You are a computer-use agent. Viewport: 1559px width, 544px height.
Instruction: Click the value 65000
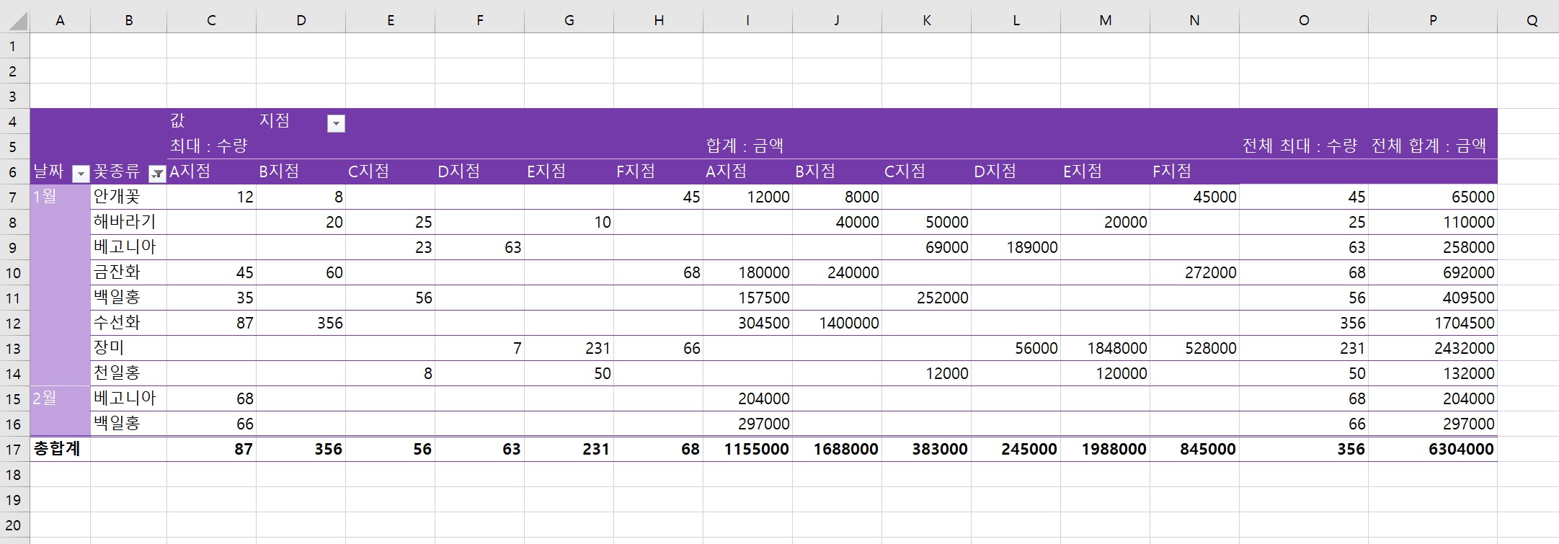1433,197
